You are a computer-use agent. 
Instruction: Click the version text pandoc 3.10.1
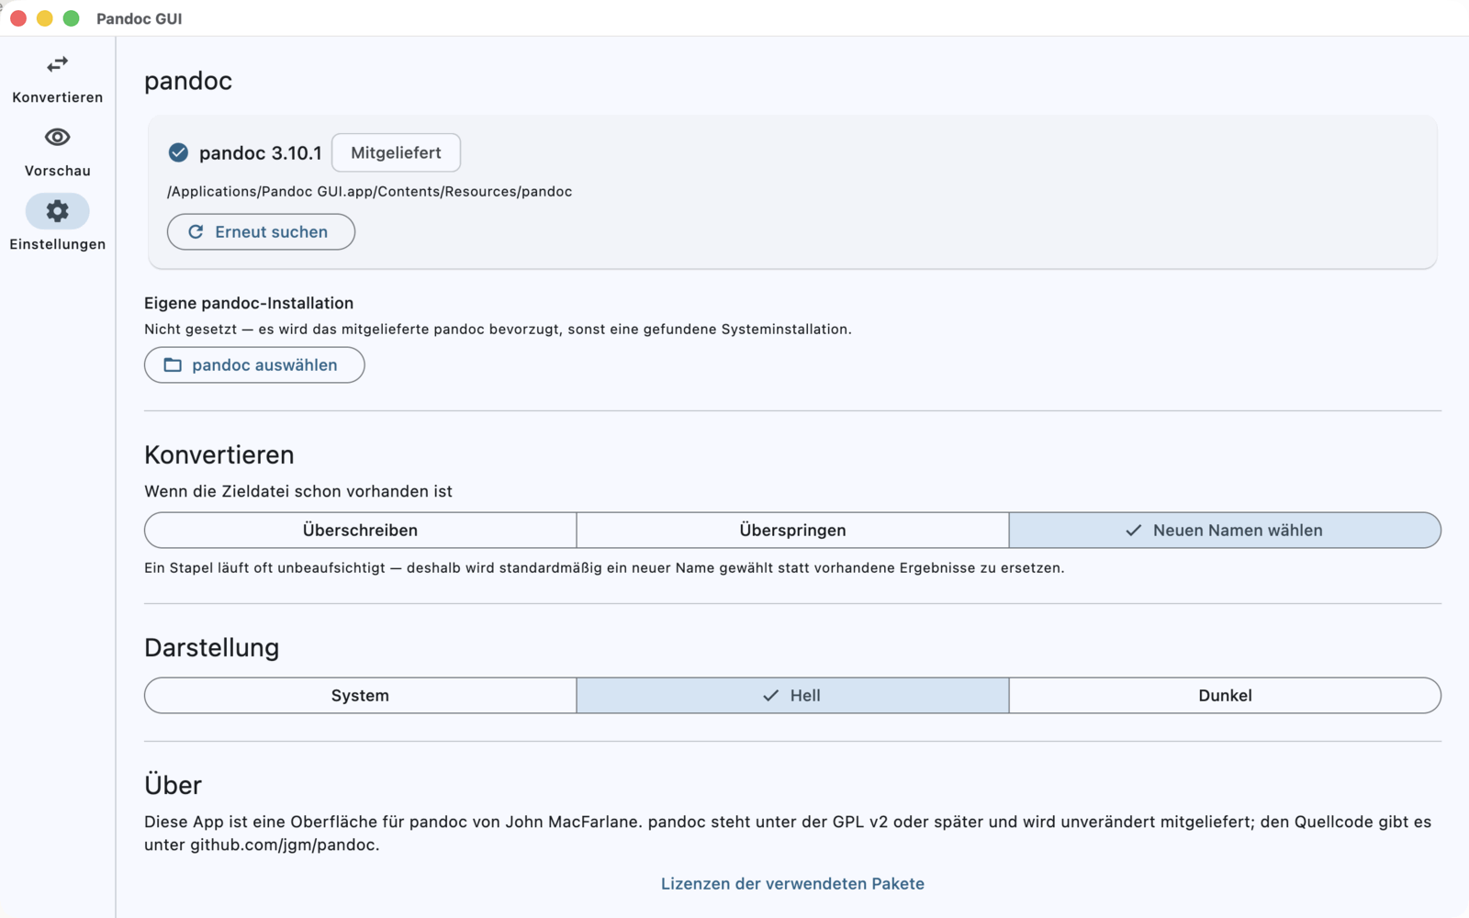pyautogui.click(x=261, y=153)
